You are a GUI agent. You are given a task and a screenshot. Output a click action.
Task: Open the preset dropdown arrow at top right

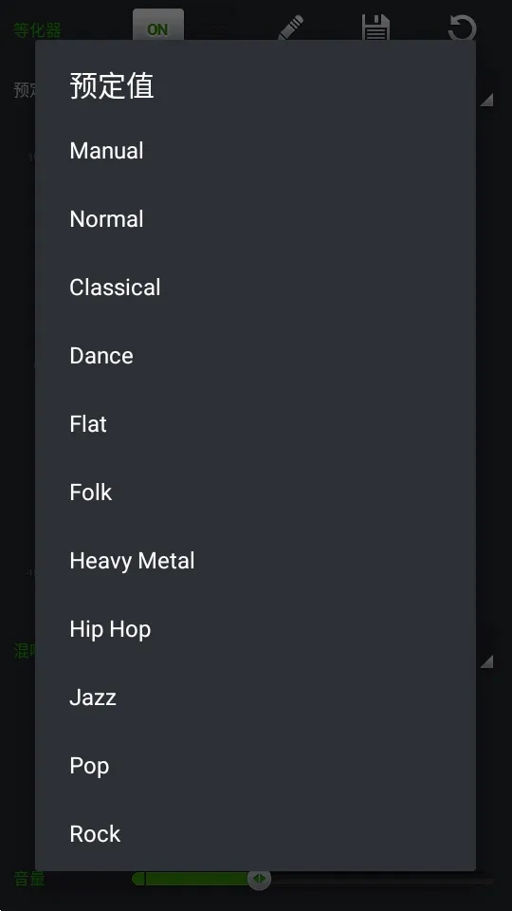pos(486,100)
